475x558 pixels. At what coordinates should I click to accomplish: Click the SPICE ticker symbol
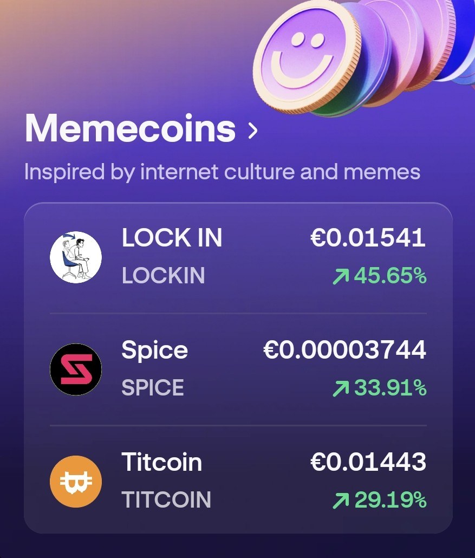(153, 387)
